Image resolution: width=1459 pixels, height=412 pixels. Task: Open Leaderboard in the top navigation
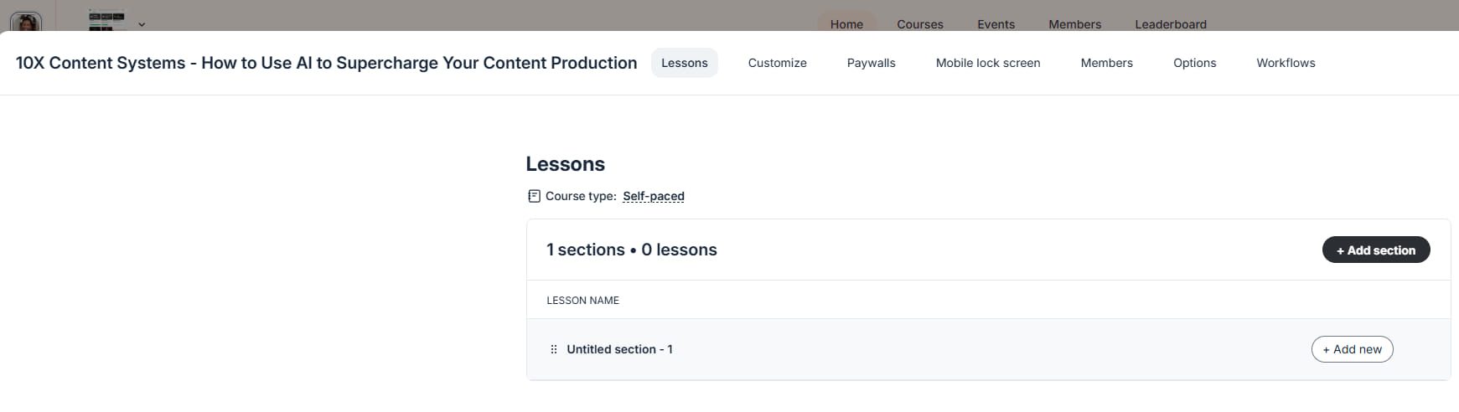tap(1170, 23)
